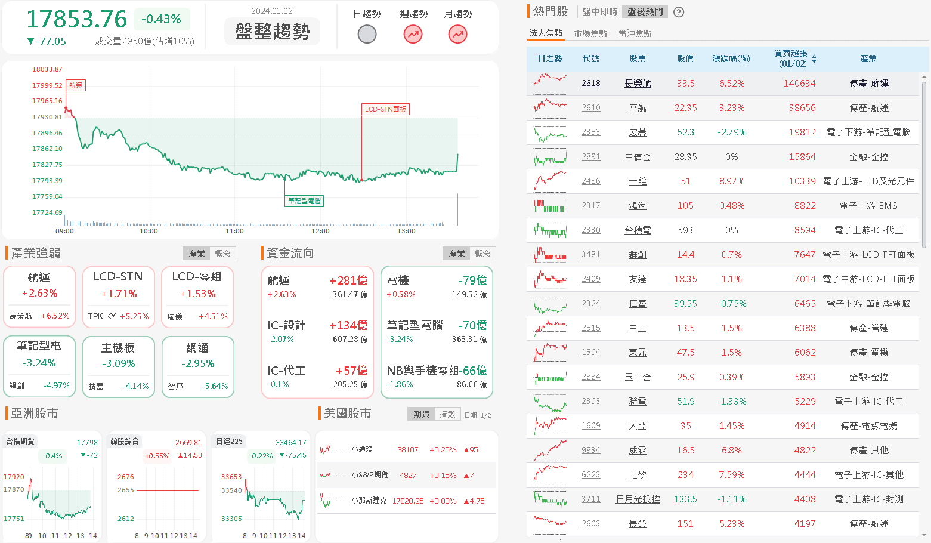Open 小道瓊 sparkline chart

tap(332, 449)
